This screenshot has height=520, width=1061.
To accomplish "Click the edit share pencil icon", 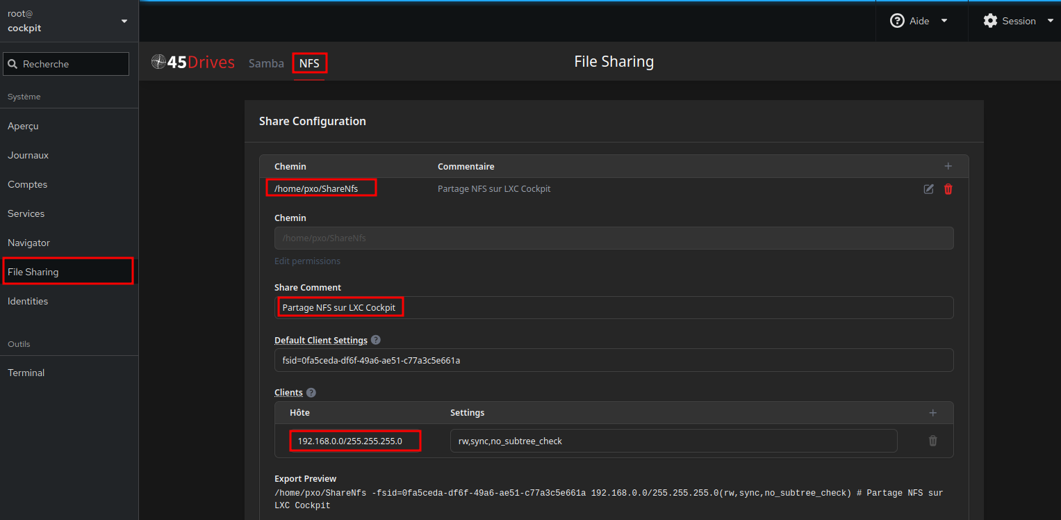I will click(x=928, y=189).
